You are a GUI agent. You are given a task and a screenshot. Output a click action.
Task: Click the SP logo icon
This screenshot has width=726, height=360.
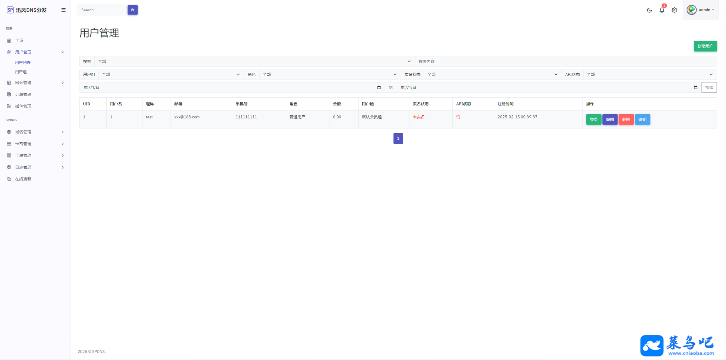10,10
